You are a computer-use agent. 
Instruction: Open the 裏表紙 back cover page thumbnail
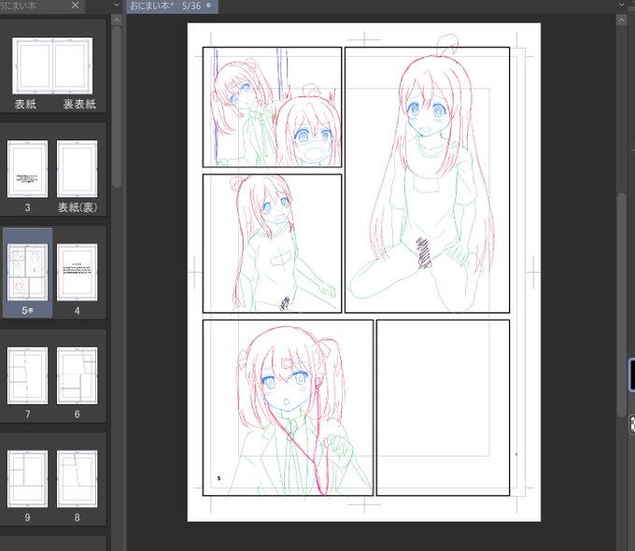click(x=73, y=66)
